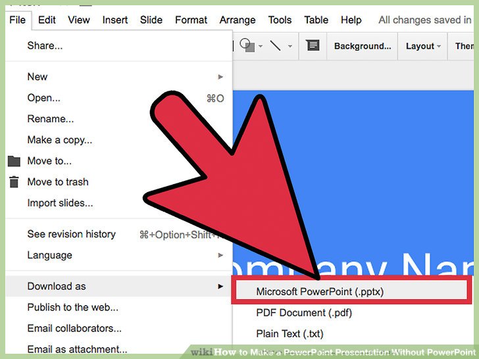
Task: Open the Help menu
Action: click(351, 20)
